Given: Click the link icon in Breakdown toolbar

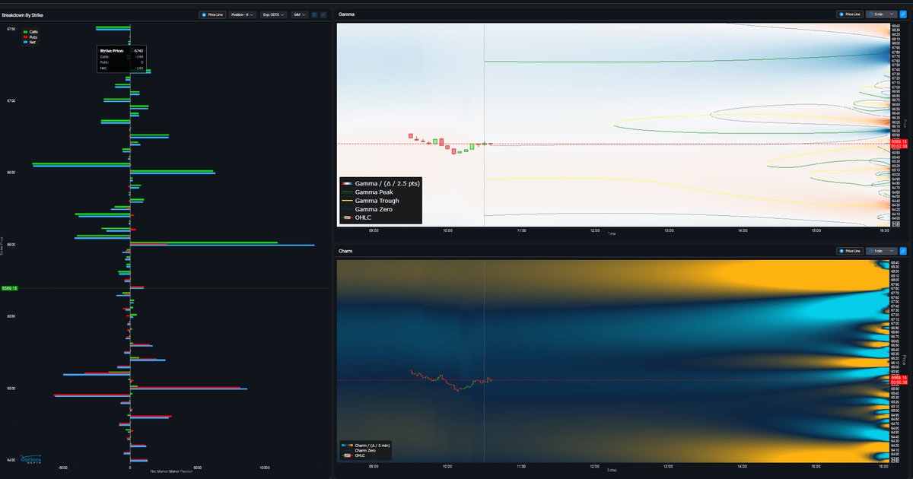Looking at the screenshot, I should coord(323,14).
